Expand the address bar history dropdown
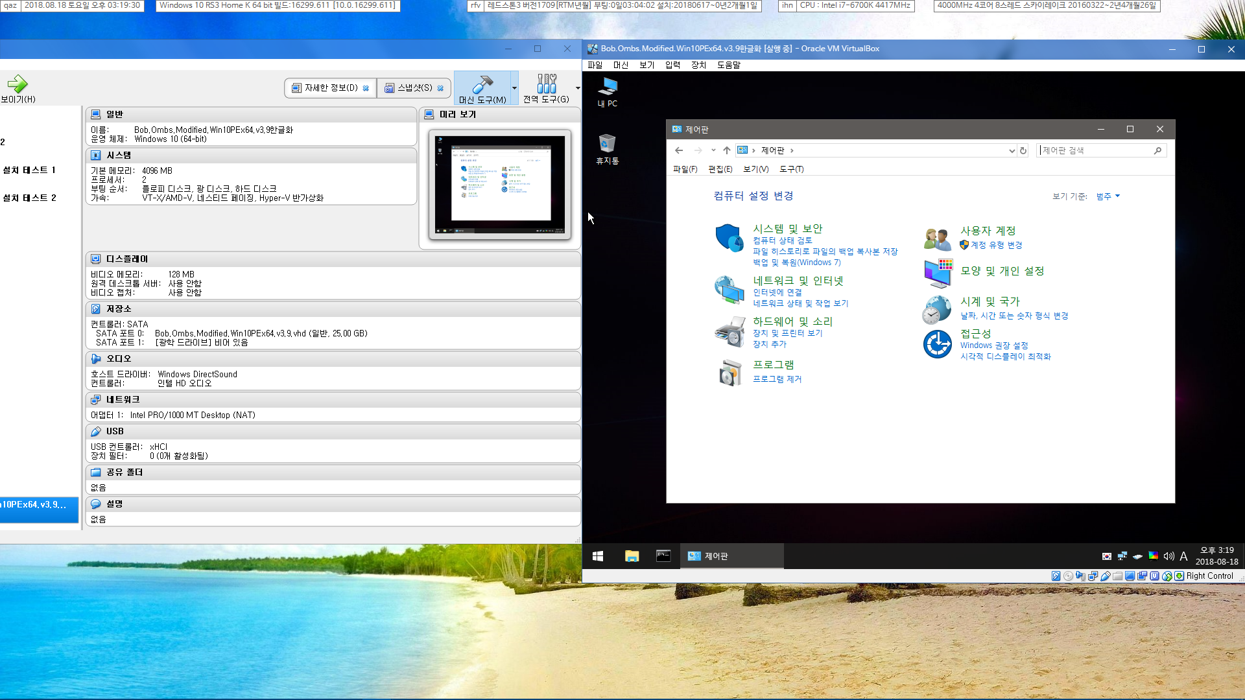 pyautogui.click(x=1012, y=150)
